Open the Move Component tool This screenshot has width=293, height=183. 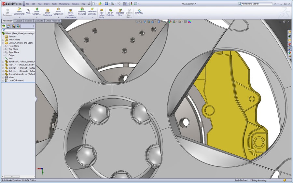[58, 11]
